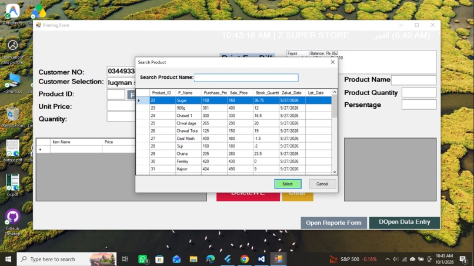Screen dimensions: 474x266
Task: Click the grid scrollbar down arrow
Action: pyautogui.click(x=335, y=172)
